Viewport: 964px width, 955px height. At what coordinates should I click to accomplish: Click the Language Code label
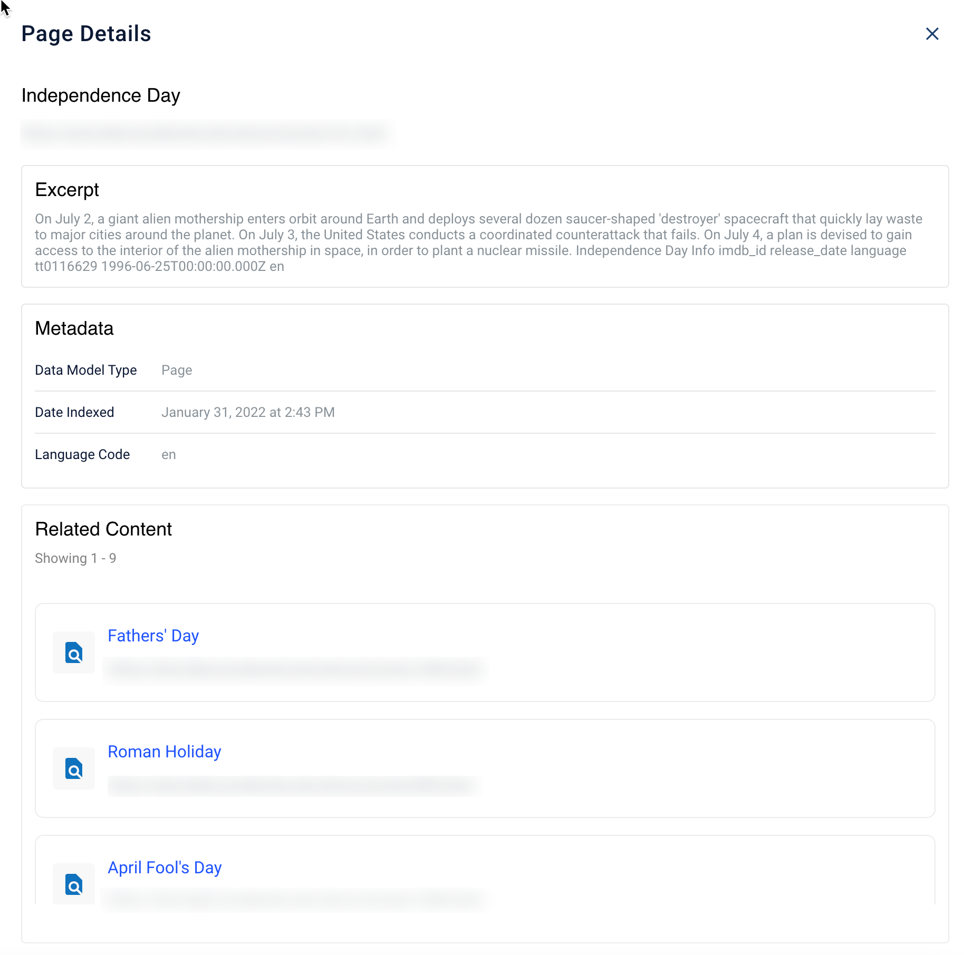(x=82, y=454)
